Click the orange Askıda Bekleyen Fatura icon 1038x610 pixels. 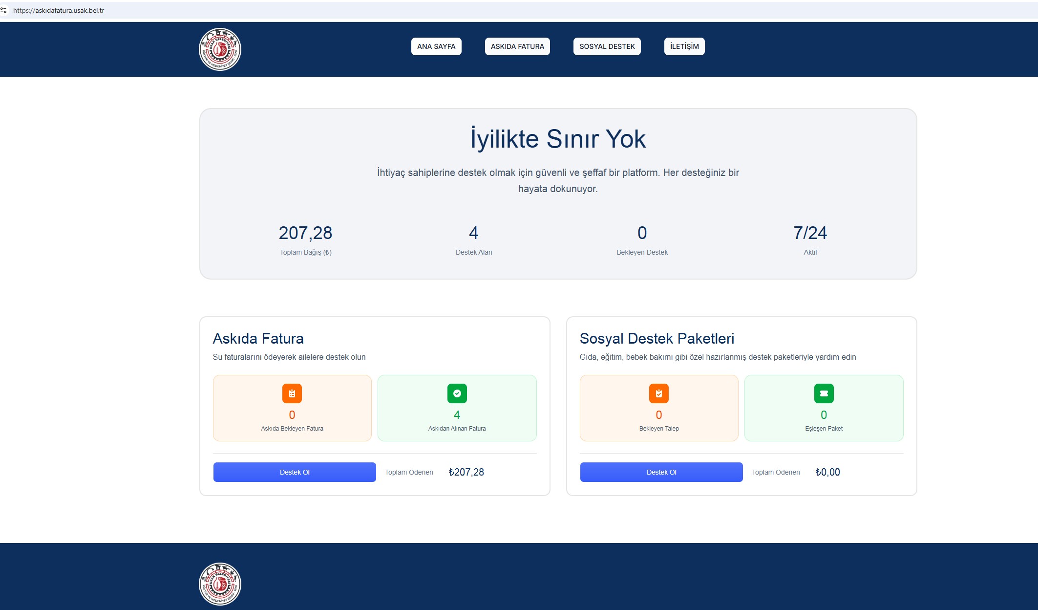[x=292, y=393]
